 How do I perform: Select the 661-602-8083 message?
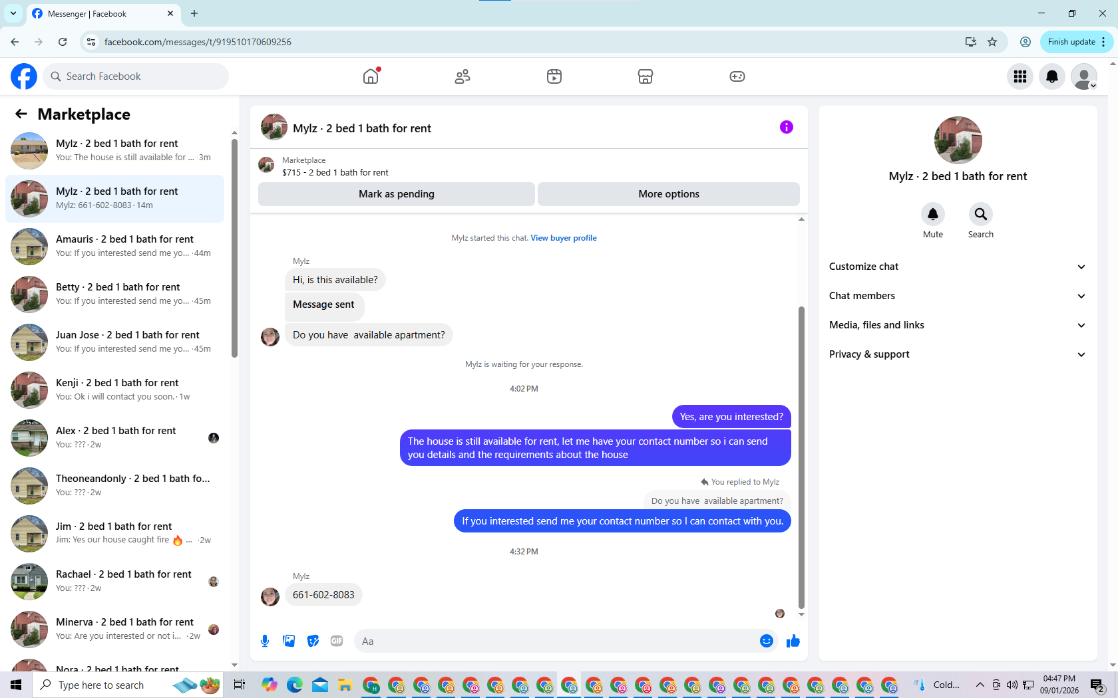click(x=323, y=595)
